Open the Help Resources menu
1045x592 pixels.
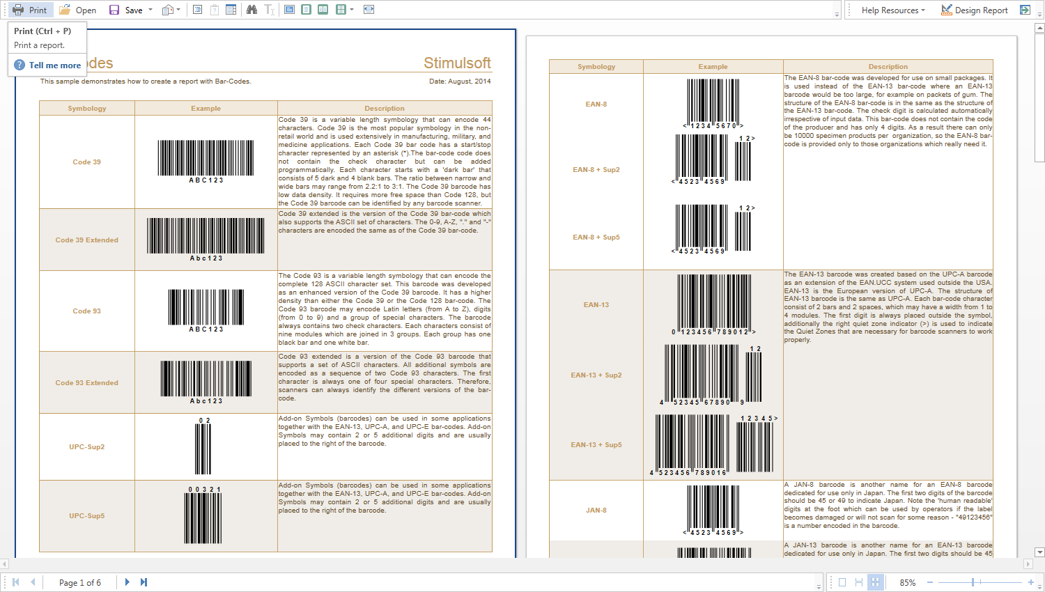[892, 10]
